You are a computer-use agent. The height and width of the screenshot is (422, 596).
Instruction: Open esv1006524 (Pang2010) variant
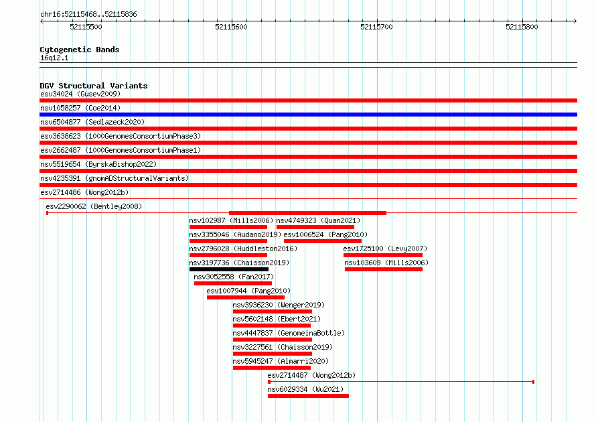pos(325,234)
